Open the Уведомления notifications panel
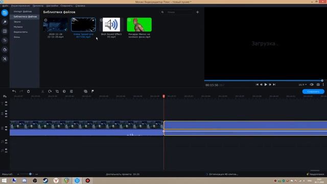Image resolution: width=327 pixels, height=184 pixels. coord(315,174)
